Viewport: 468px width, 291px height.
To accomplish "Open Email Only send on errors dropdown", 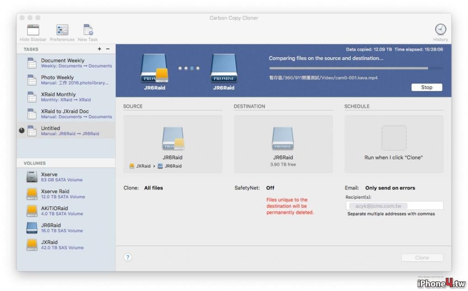I will tap(390, 188).
